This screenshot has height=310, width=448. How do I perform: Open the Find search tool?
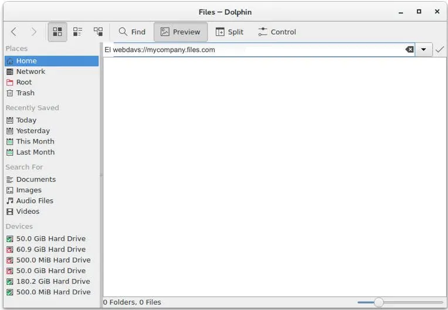point(132,32)
